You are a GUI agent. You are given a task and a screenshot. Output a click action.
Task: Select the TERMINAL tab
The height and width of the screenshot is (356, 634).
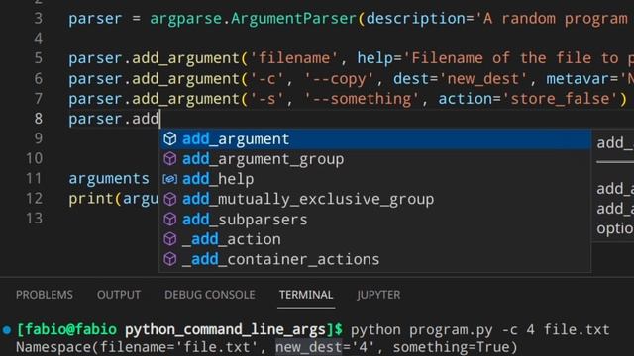(306, 295)
